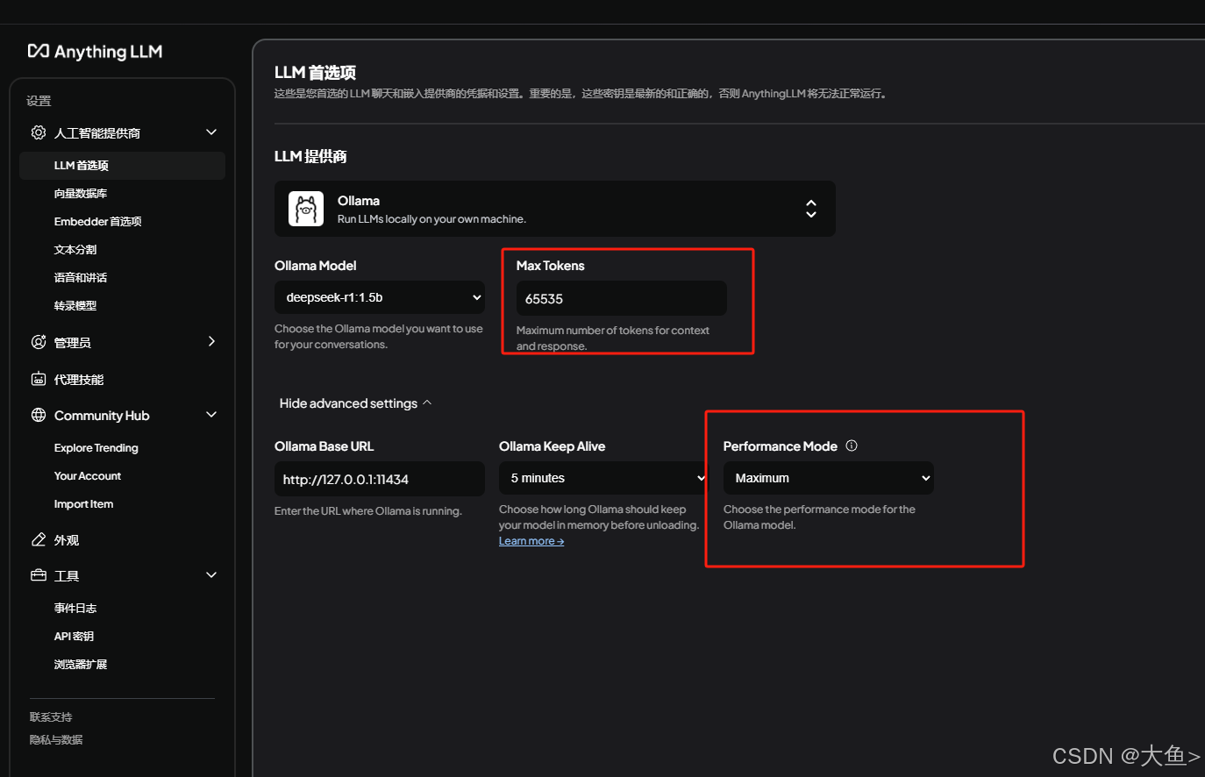Click the Max Tokens label
The width and height of the screenshot is (1205, 777).
click(551, 266)
